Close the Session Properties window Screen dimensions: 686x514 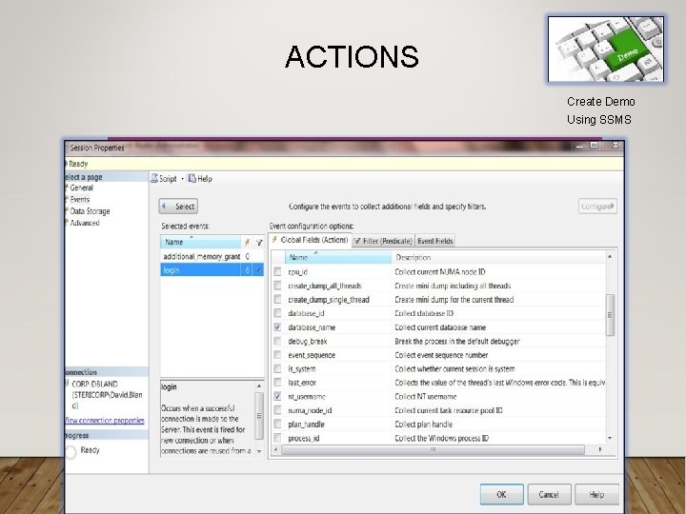[x=615, y=145]
